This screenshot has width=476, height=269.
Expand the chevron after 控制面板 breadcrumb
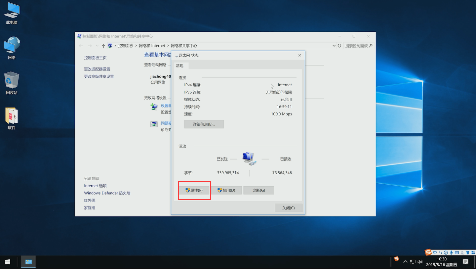tap(136, 46)
